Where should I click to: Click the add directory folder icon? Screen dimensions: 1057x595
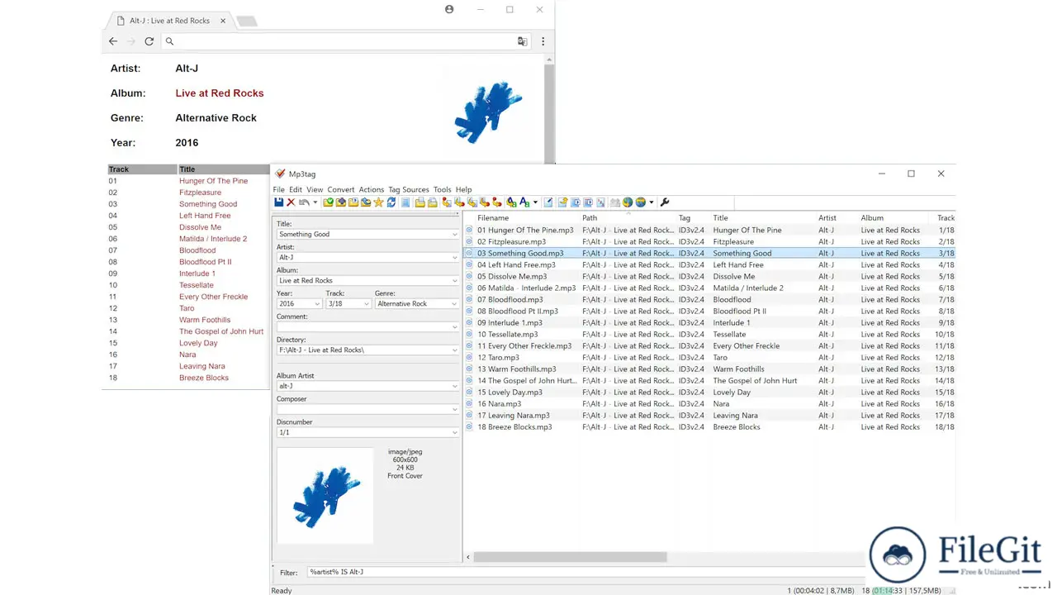coord(340,202)
